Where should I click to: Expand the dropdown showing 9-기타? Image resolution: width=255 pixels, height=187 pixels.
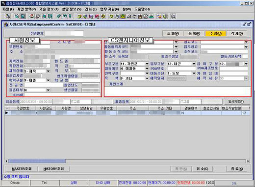147,78
